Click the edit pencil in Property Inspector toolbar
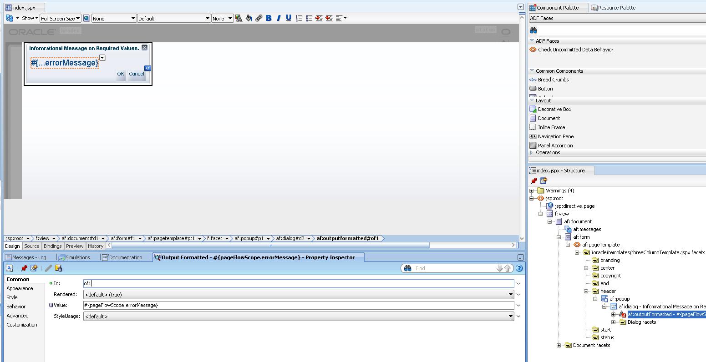This screenshot has height=362, width=706. coord(48,268)
